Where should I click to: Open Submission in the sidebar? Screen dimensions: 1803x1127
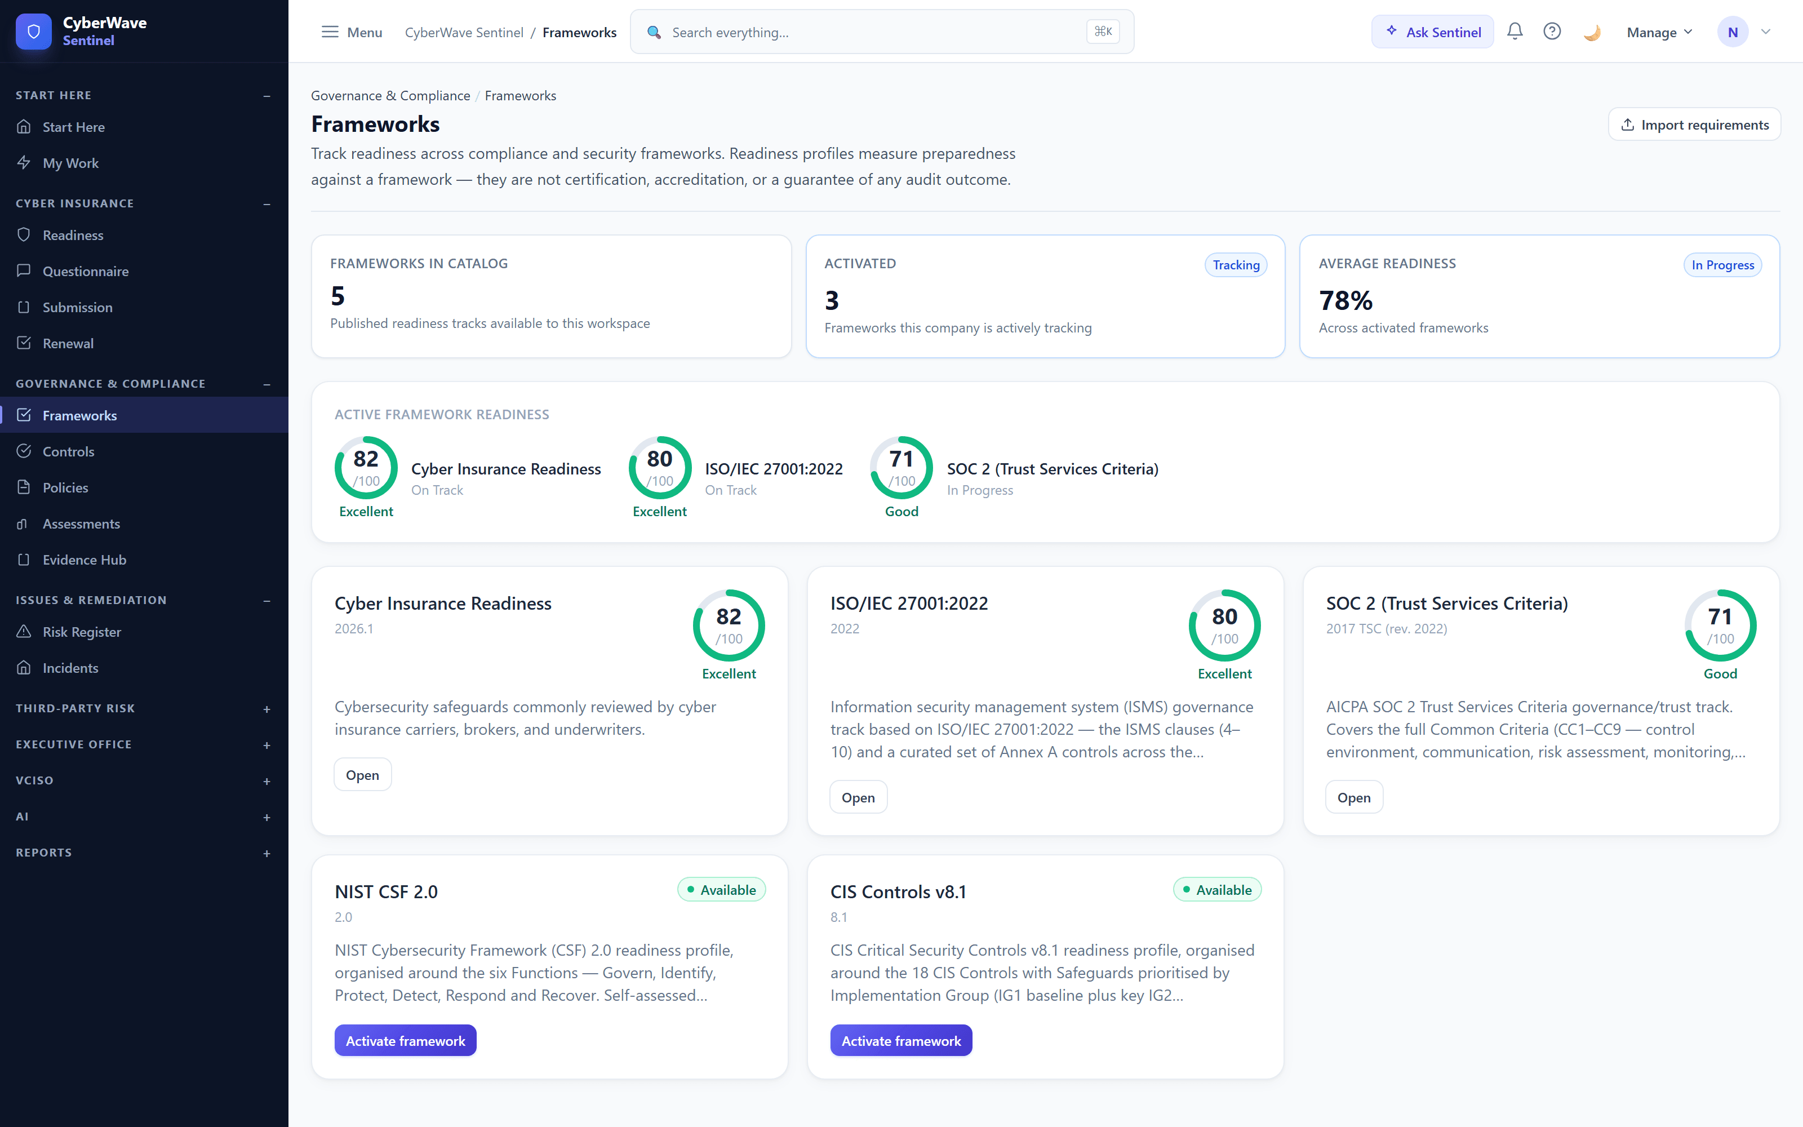coord(145,307)
